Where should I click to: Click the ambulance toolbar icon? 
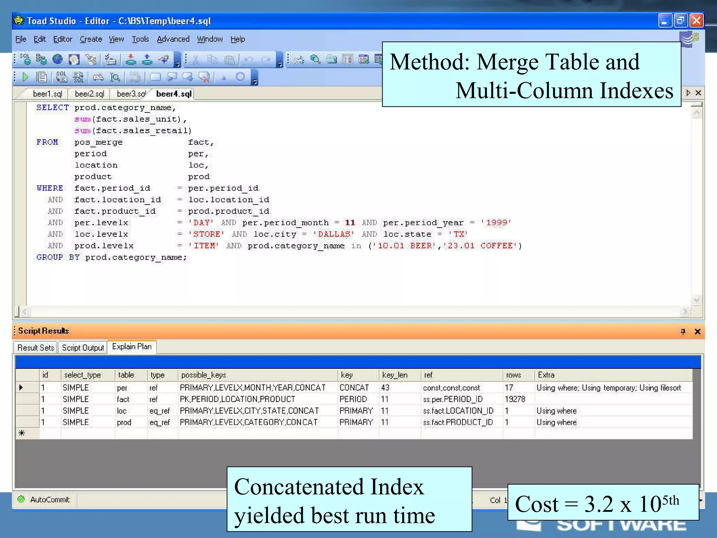[98, 77]
